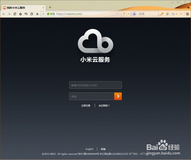Open the browser home page
The height and width of the screenshot is (160, 191).
click(x=20, y=14)
